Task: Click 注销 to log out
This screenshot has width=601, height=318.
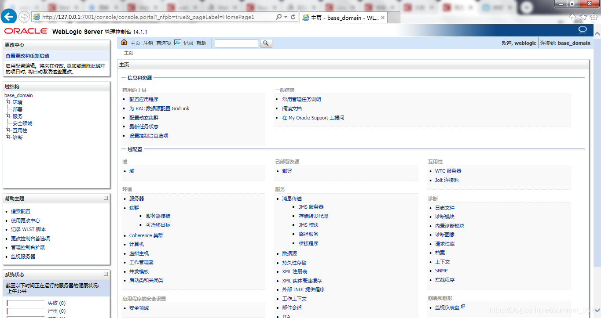Action: (148, 43)
